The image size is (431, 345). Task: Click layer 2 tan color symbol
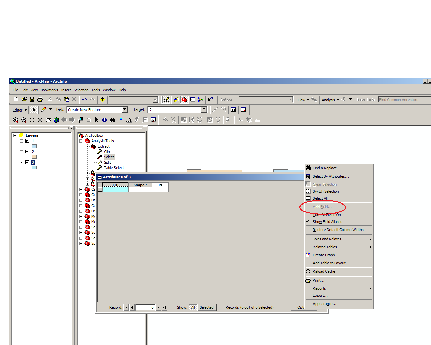pyautogui.click(x=34, y=157)
